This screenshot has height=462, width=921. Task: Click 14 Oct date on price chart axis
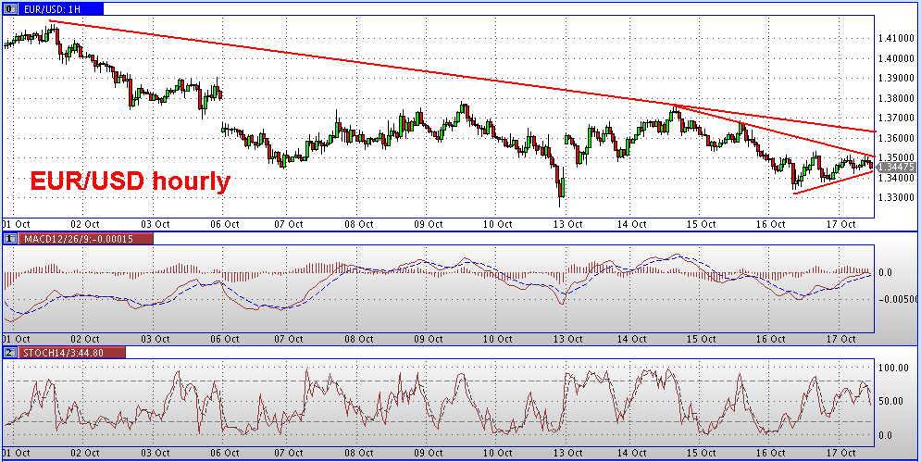pos(632,225)
